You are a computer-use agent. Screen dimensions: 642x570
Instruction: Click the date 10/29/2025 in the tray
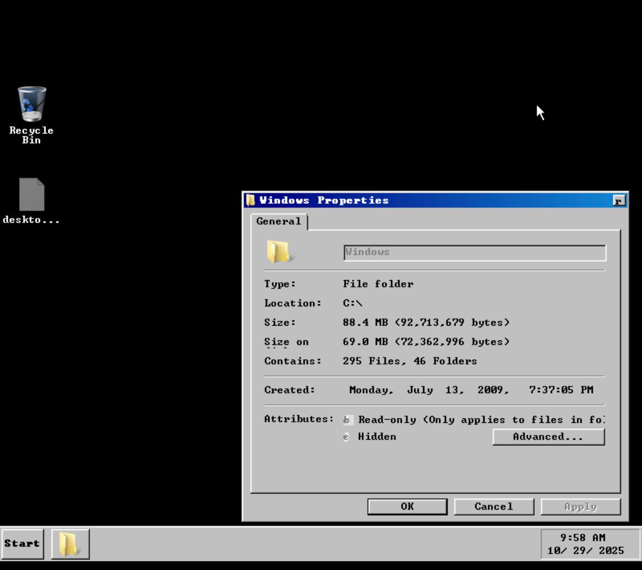tap(585, 551)
